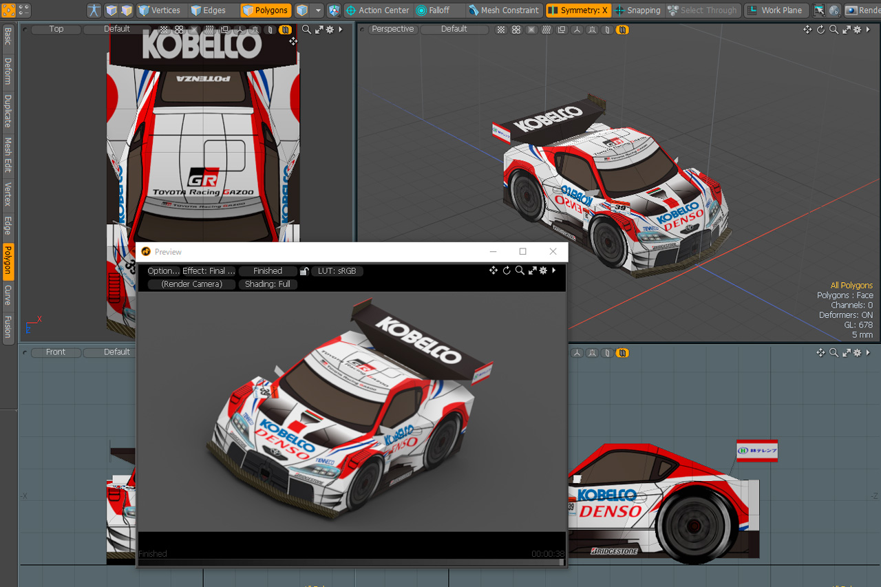Click the Modo logo in Preview title bar
The height and width of the screenshot is (587, 881).
146,252
